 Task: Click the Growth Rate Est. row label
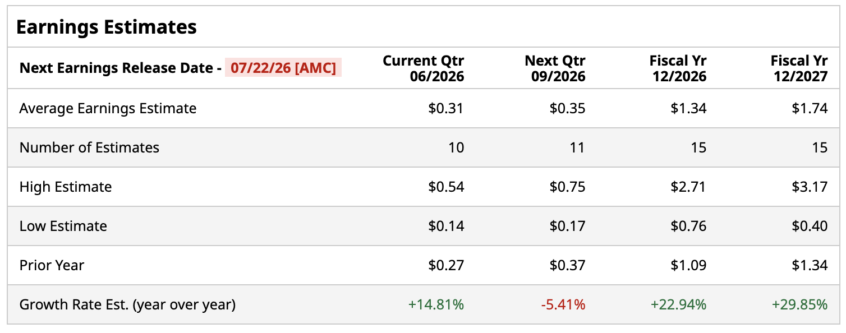[127, 304]
